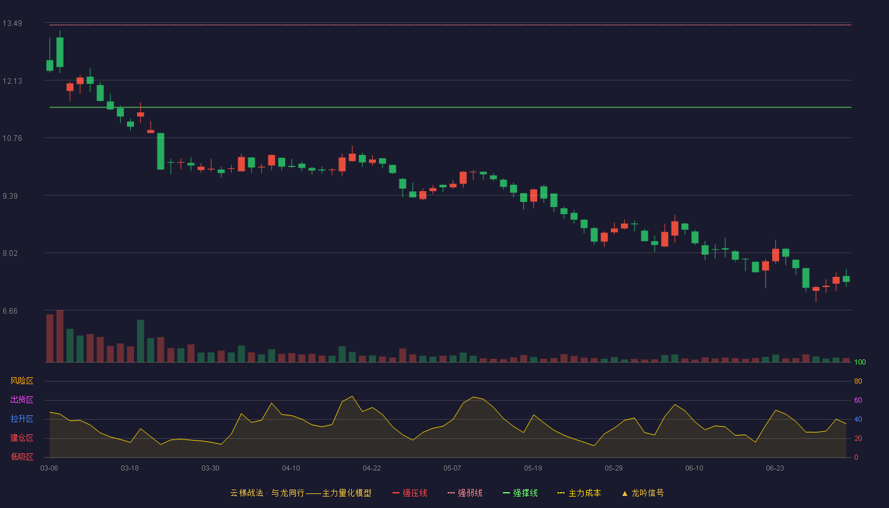Click the 拉升区 zone label
This screenshot has width=889, height=508.
(22, 419)
